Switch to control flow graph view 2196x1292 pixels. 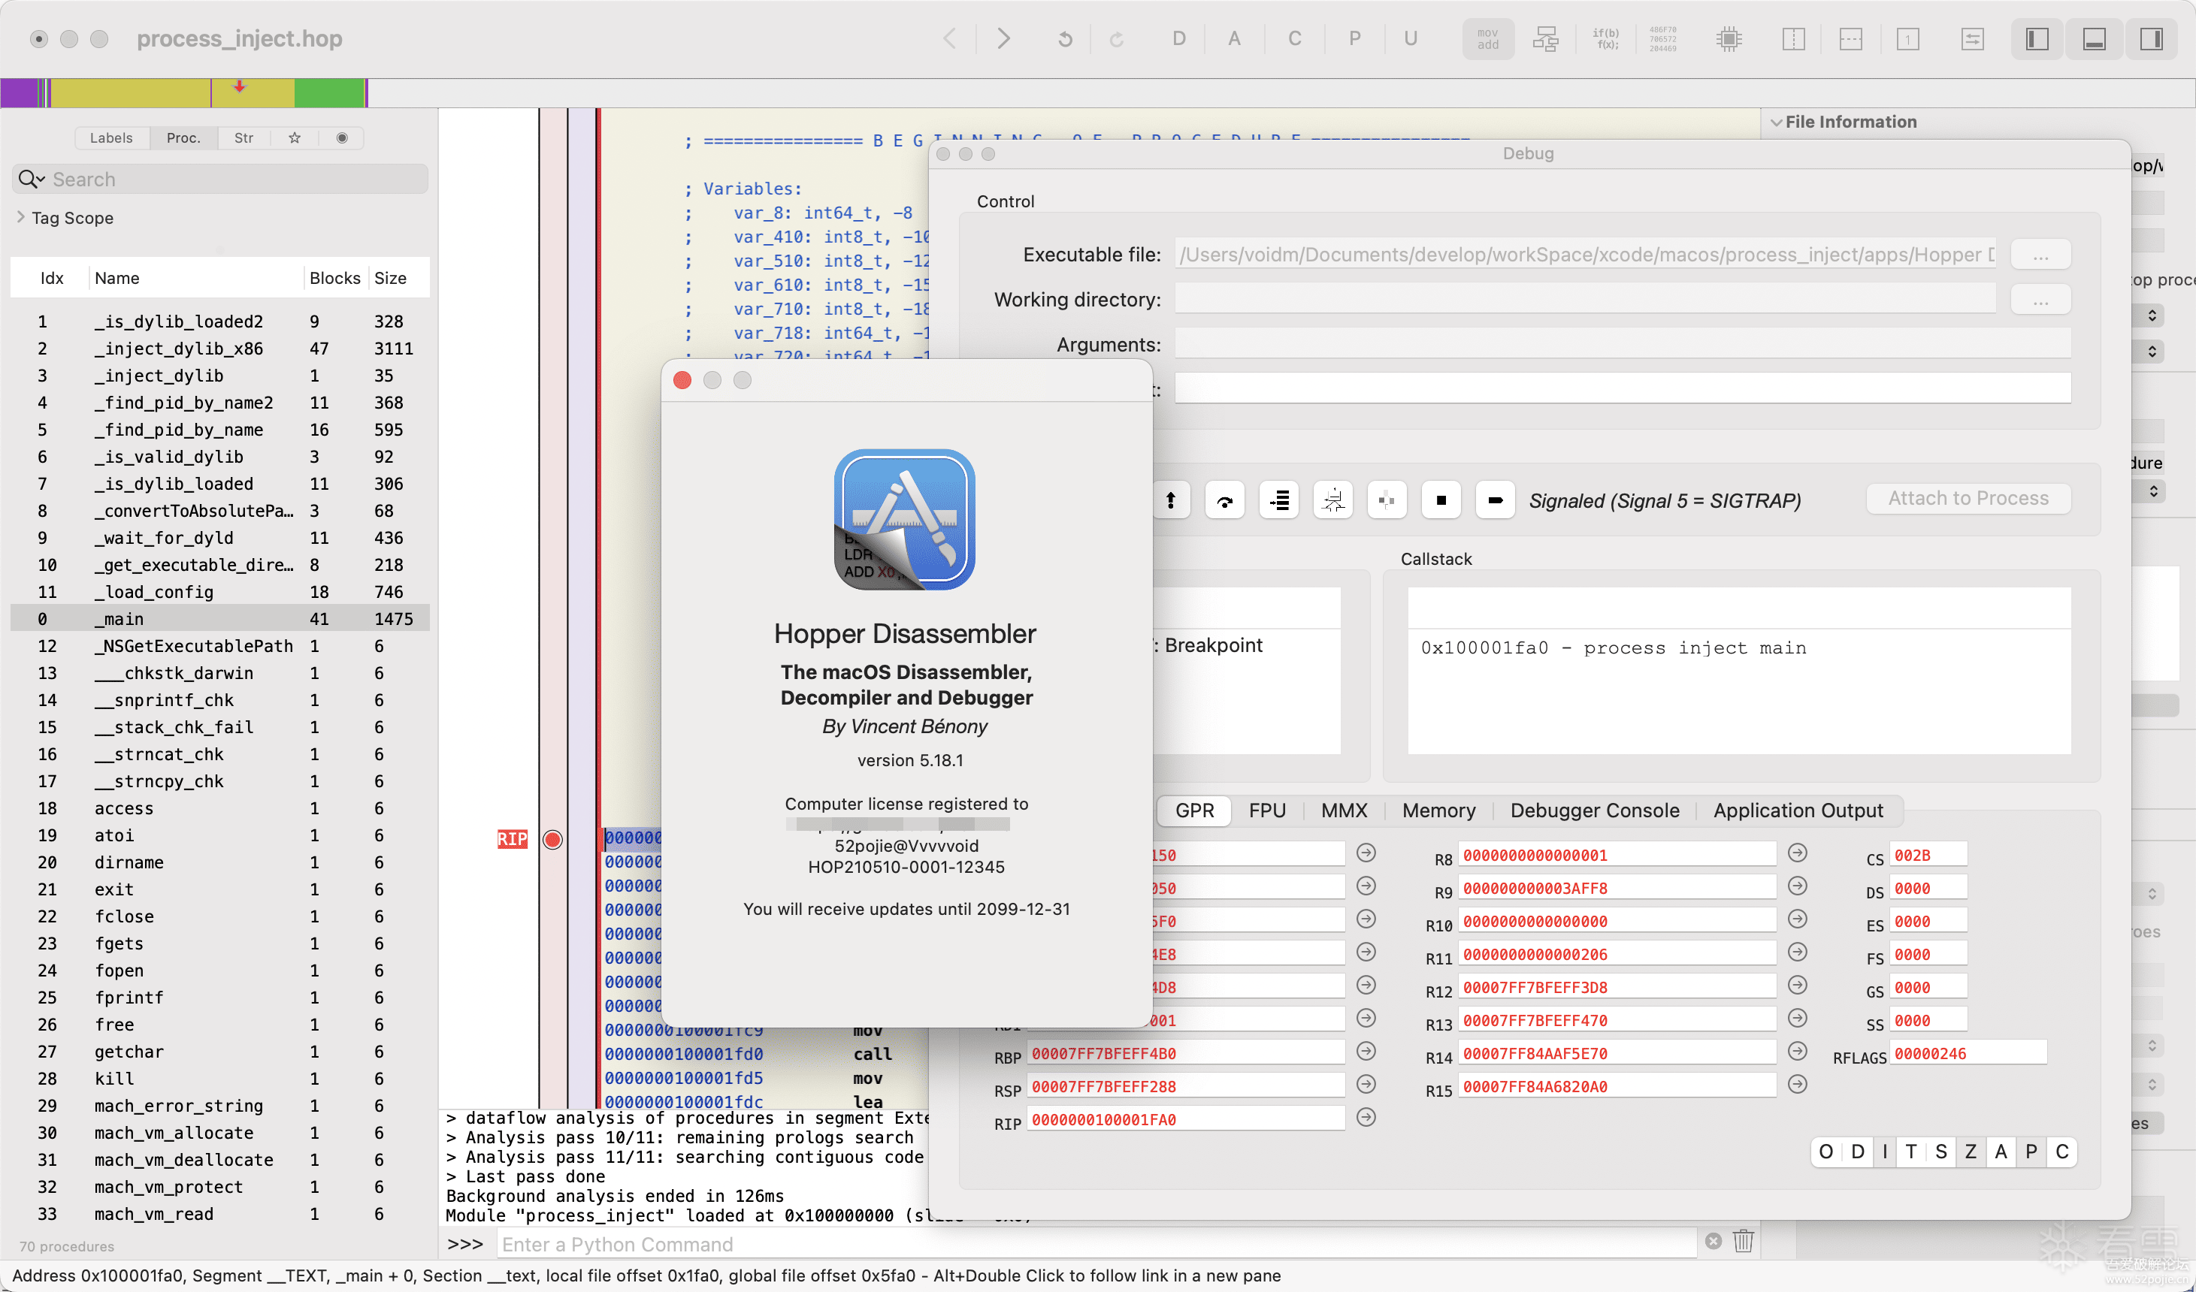click(1546, 39)
